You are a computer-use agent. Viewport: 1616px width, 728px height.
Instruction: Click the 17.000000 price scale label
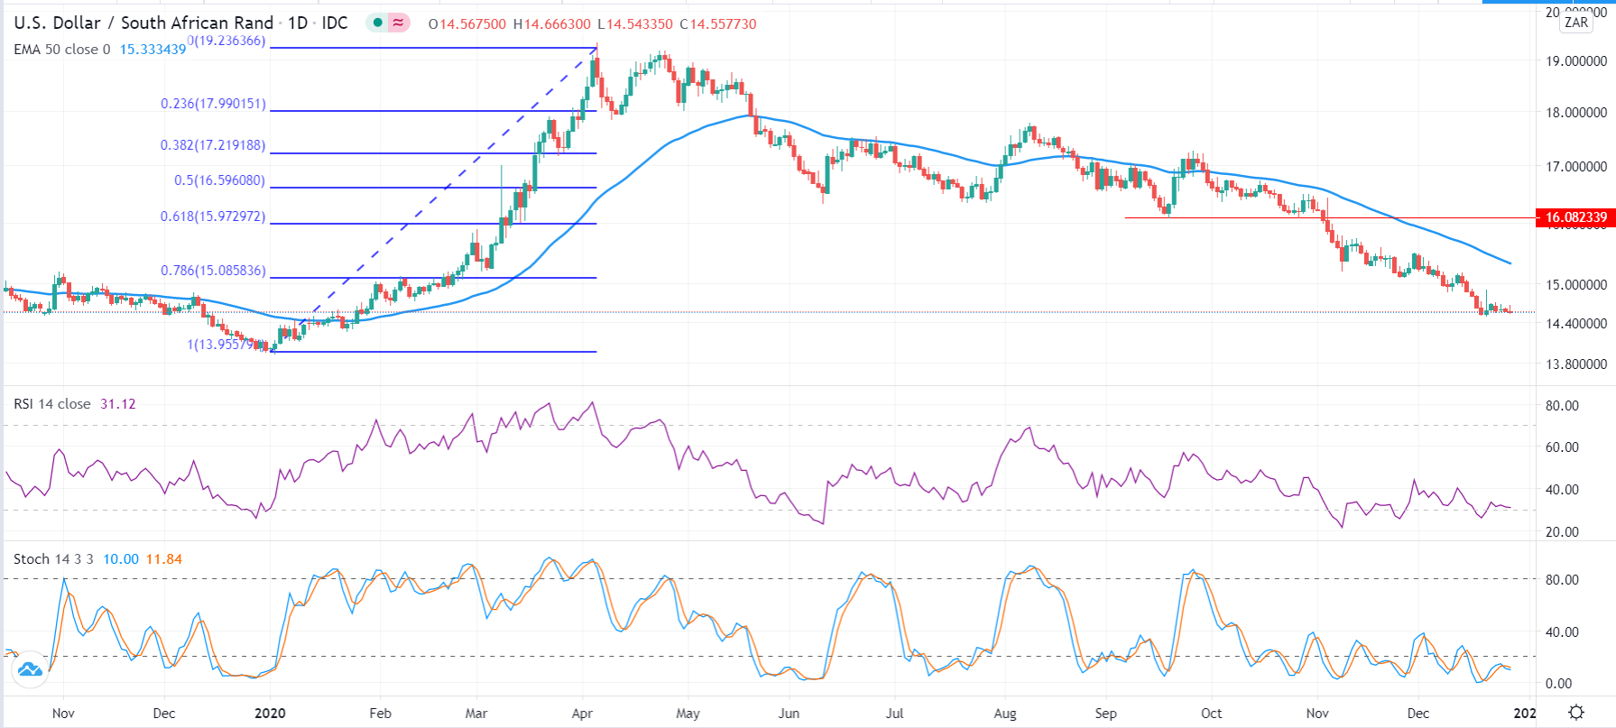point(1576,167)
